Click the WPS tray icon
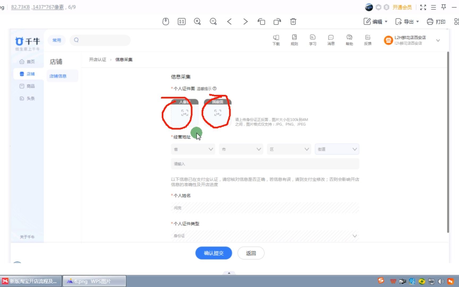Screen dimensions: 459x287 (x=393, y=281)
